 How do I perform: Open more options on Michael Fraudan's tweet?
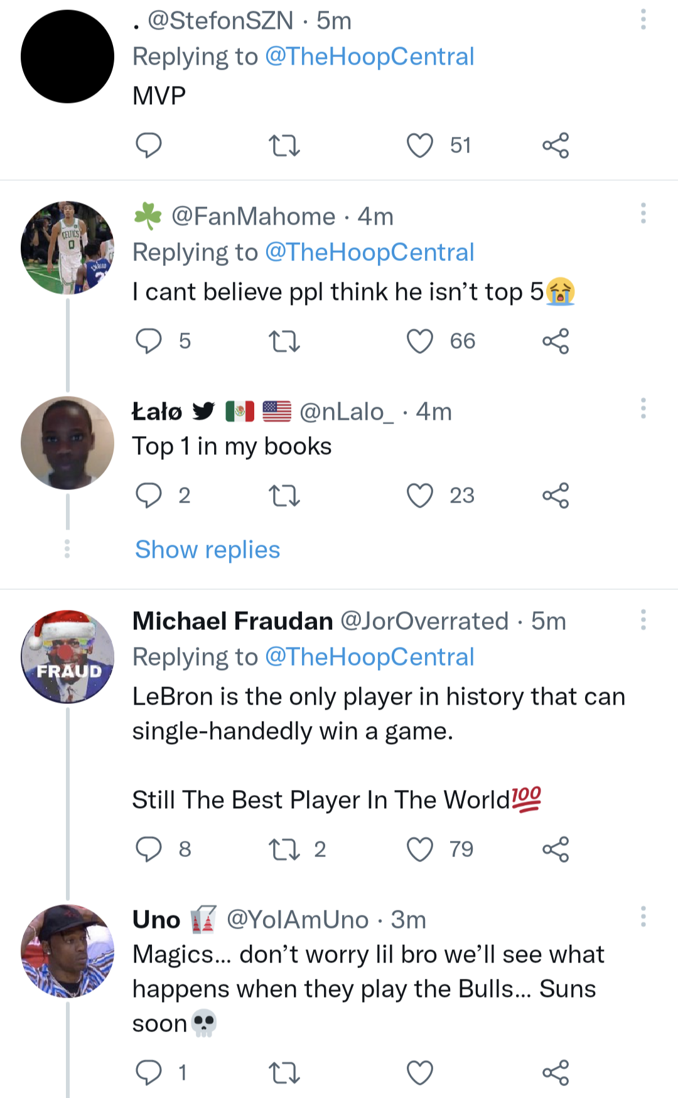[x=643, y=619]
